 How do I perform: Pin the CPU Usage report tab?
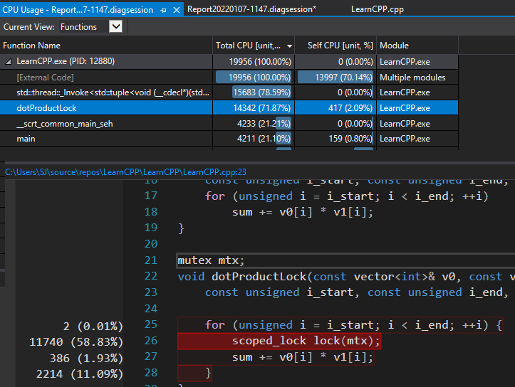point(163,10)
